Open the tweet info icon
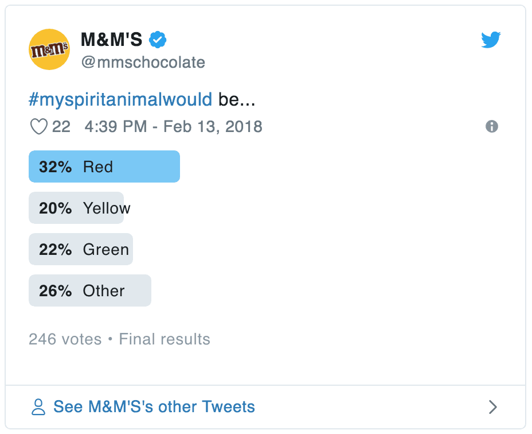This screenshot has height=434, width=532. (x=492, y=127)
